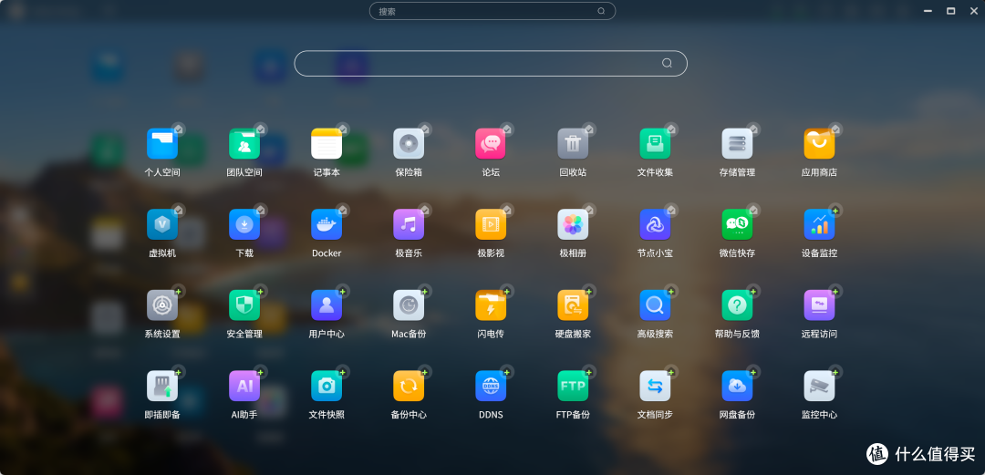
Task: Open the 团队空间 app
Action: [x=244, y=144]
